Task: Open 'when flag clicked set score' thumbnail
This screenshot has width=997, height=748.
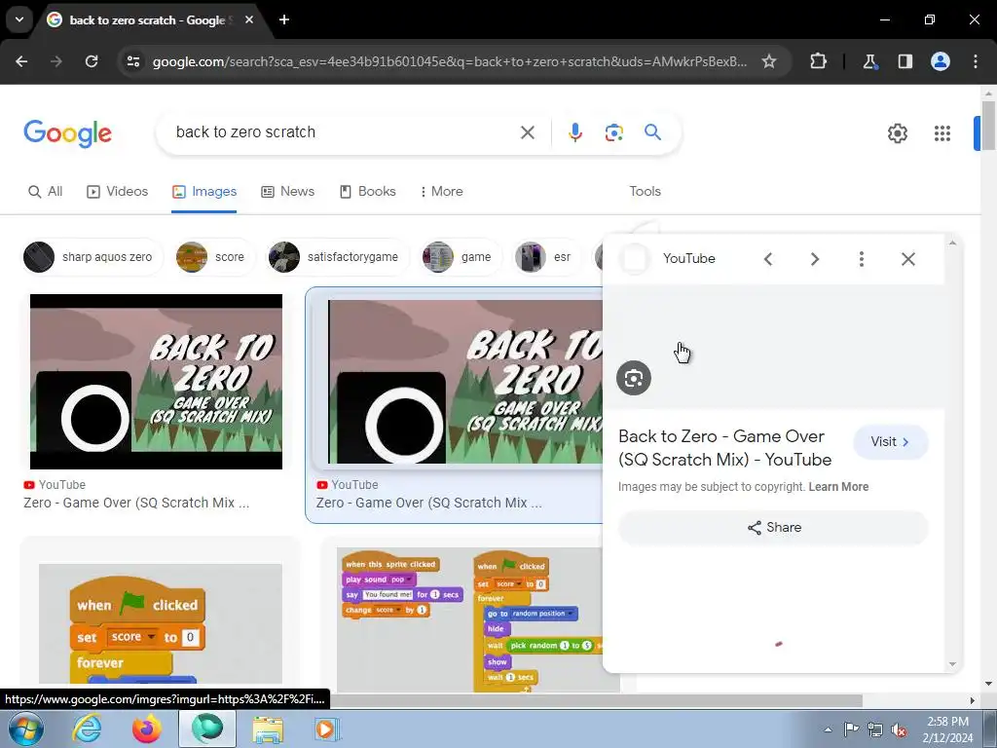Action: pyautogui.click(x=161, y=623)
